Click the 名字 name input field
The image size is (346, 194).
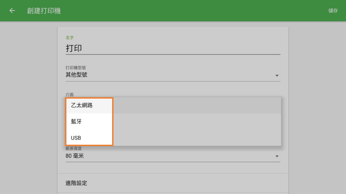coord(173,48)
